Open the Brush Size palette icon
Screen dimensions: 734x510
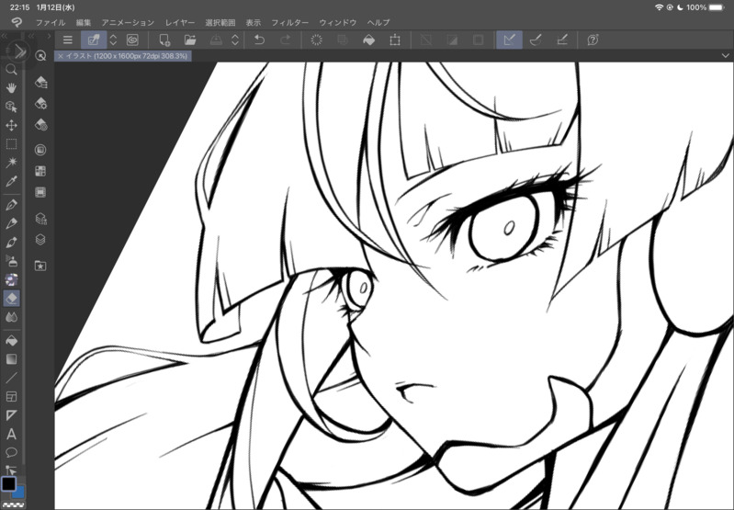tap(40, 125)
